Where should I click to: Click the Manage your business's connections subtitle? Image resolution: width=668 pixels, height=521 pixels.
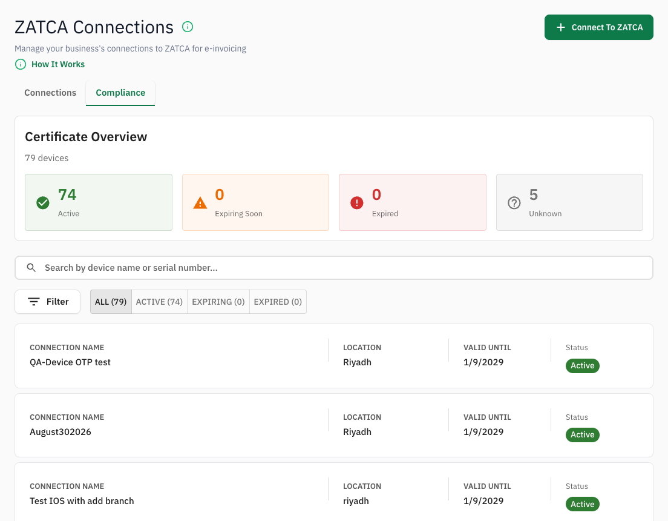click(x=130, y=48)
